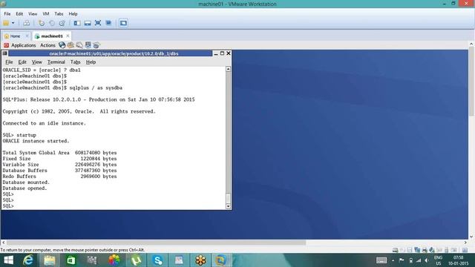Close the oracle terminal window
The width and height of the screenshot is (475, 267).
229,53
